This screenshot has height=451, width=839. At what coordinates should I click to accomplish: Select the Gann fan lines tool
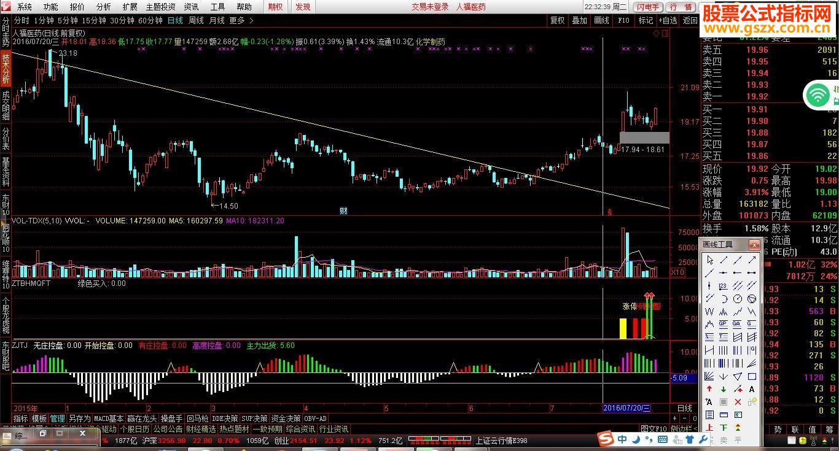click(710, 376)
